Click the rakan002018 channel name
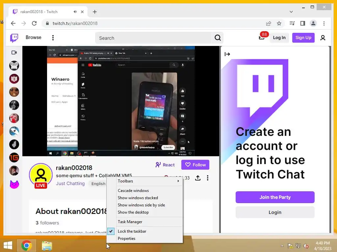Screen dimensions: 337x252 point(74,168)
